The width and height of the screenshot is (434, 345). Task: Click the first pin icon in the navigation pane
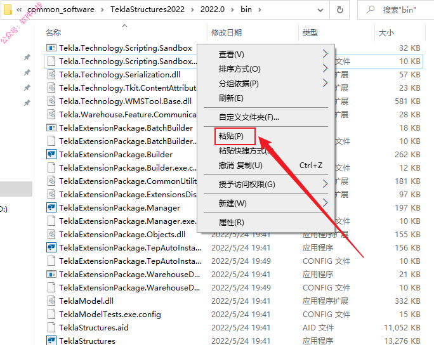(27, 57)
